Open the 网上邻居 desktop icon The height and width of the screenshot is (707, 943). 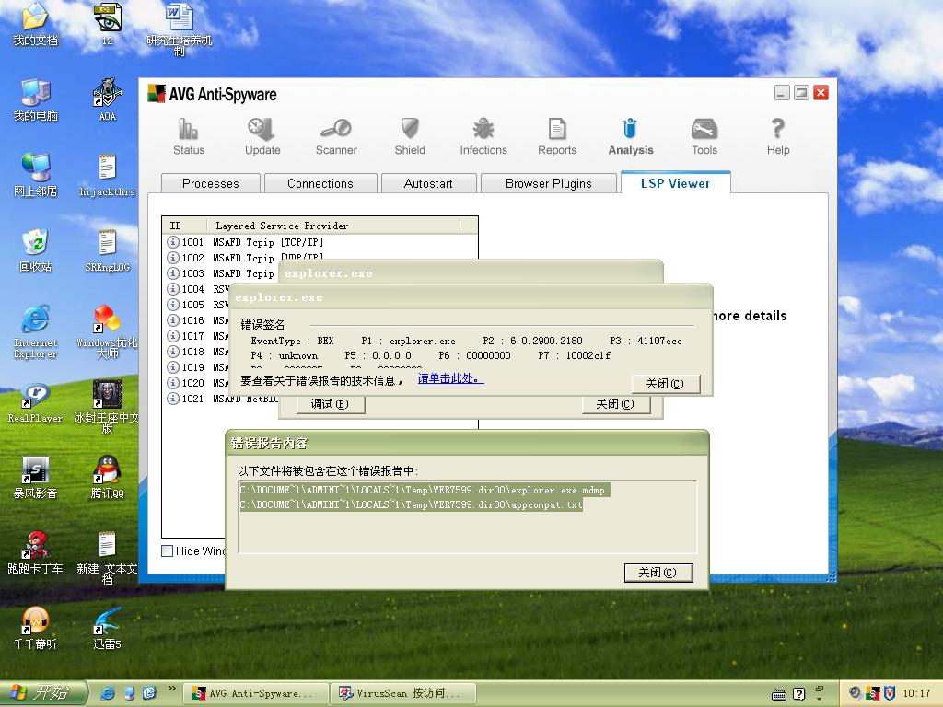tap(35, 175)
